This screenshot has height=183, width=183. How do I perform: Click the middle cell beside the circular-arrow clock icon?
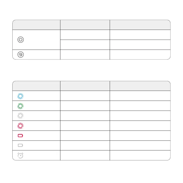click(85, 55)
